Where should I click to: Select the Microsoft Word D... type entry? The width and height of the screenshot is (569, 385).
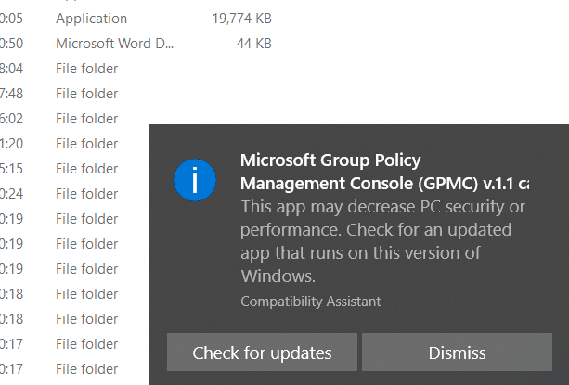pyautogui.click(x=115, y=44)
